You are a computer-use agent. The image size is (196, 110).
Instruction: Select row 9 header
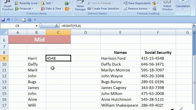tap(4, 58)
